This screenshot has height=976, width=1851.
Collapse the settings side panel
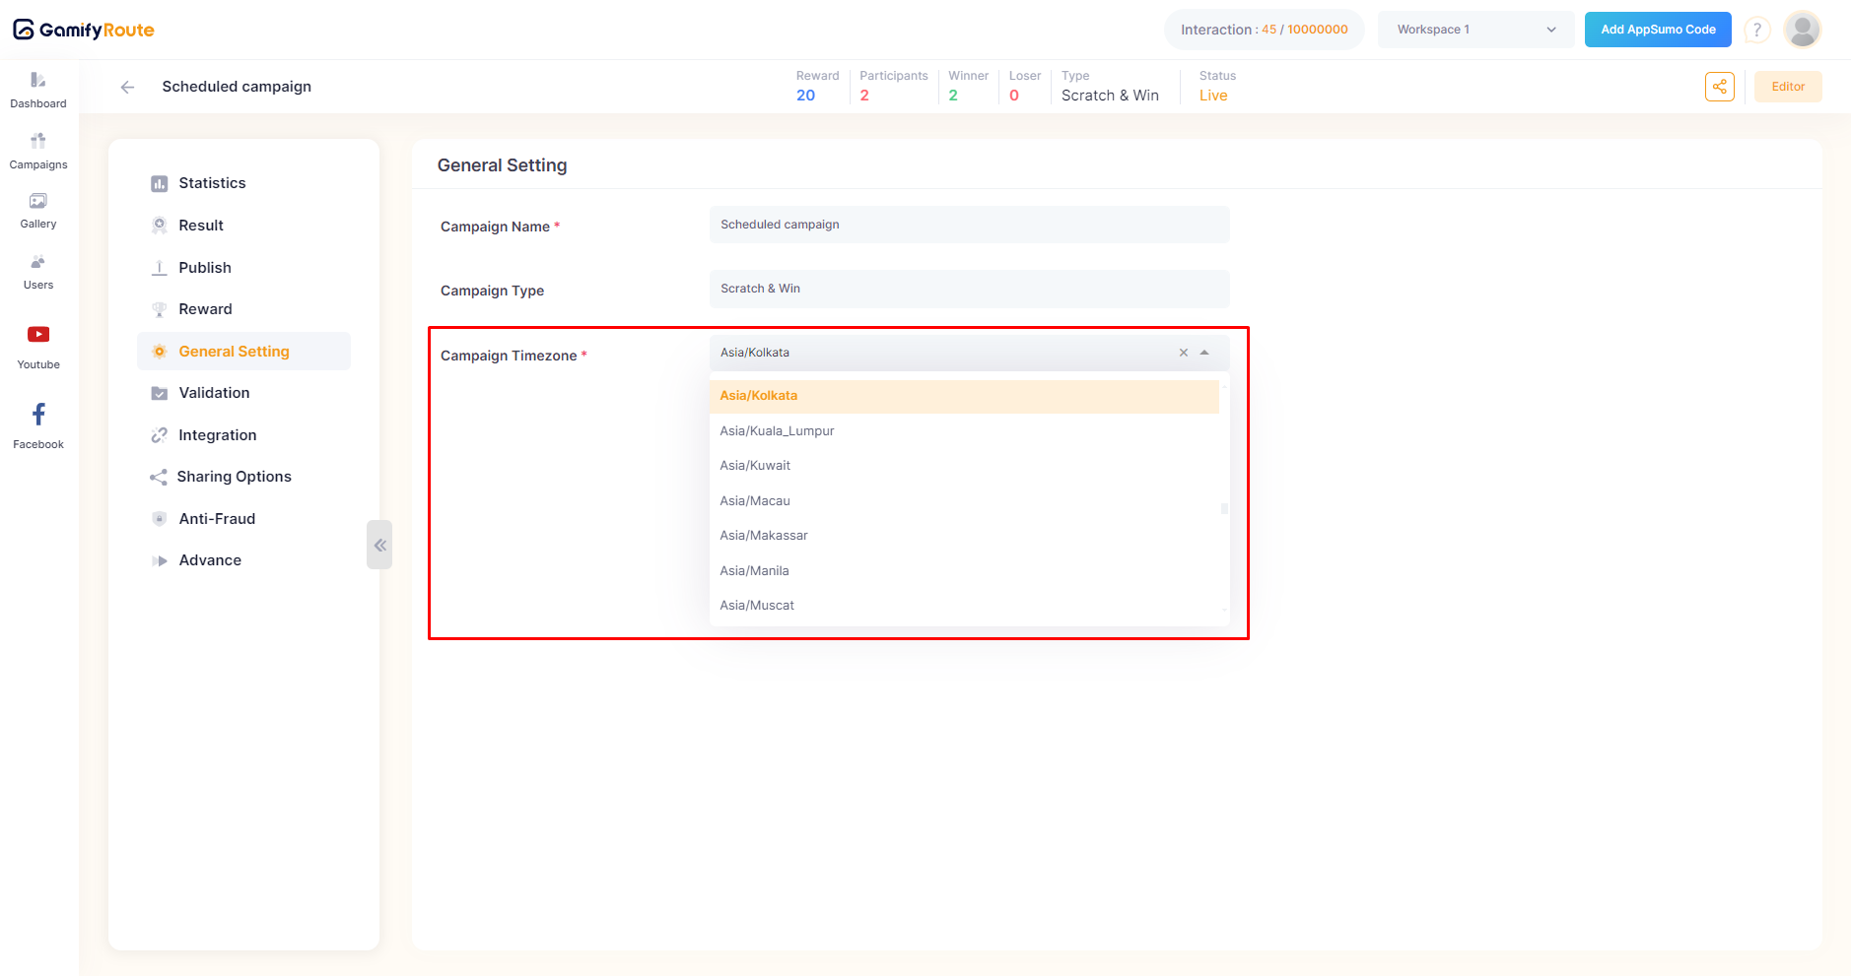(379, 545)
